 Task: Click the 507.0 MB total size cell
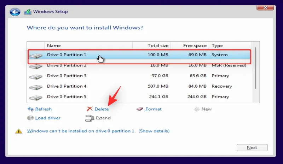pyautogui.click(x=158, y=86)
